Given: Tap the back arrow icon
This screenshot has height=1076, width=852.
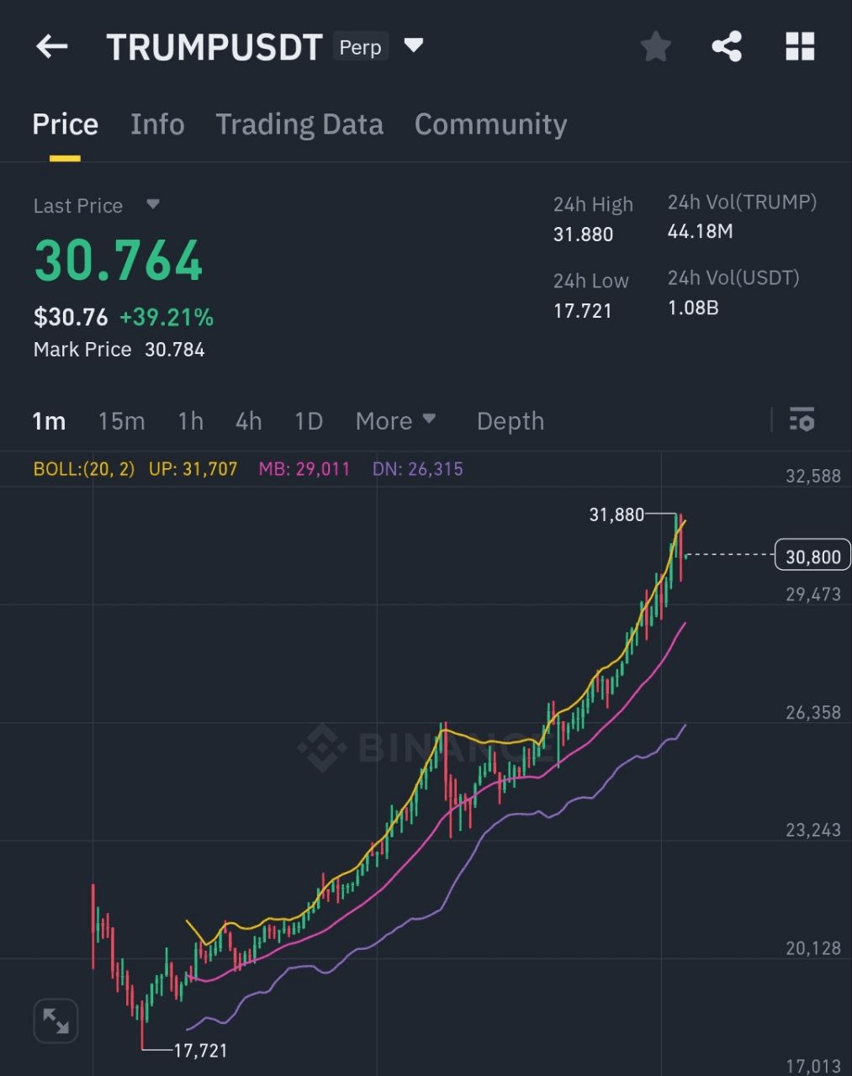Looking at the screenshot, I should (51, 46).
